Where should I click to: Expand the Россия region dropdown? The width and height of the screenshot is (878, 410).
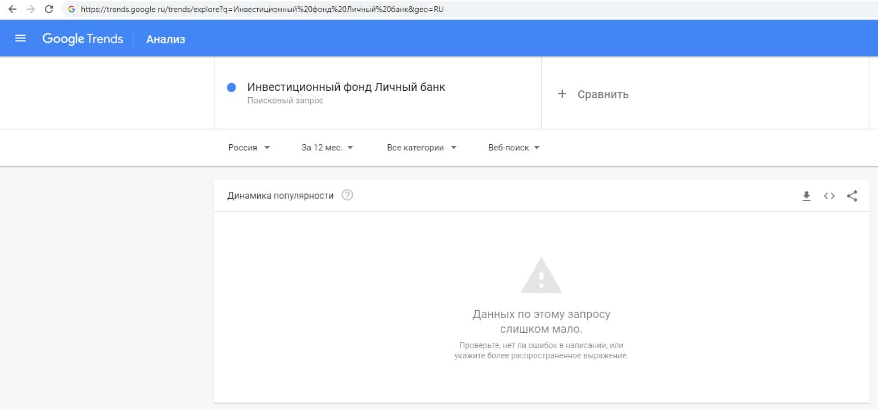tap(249, 148)
